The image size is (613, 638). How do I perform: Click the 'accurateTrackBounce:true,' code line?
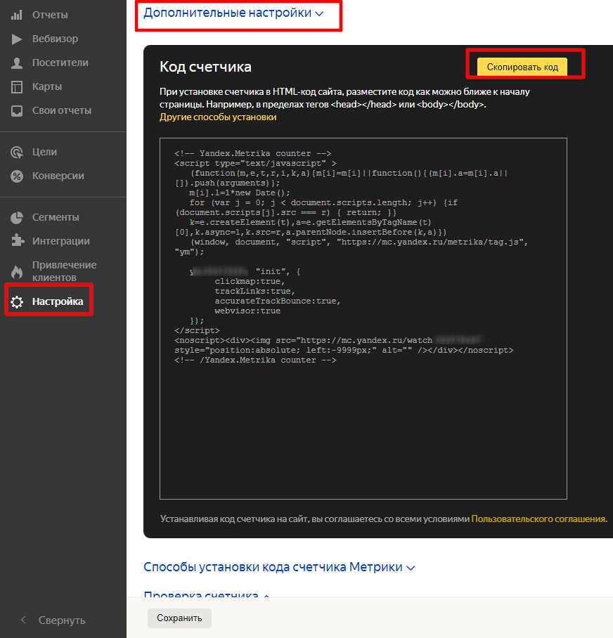coord(278,301)
